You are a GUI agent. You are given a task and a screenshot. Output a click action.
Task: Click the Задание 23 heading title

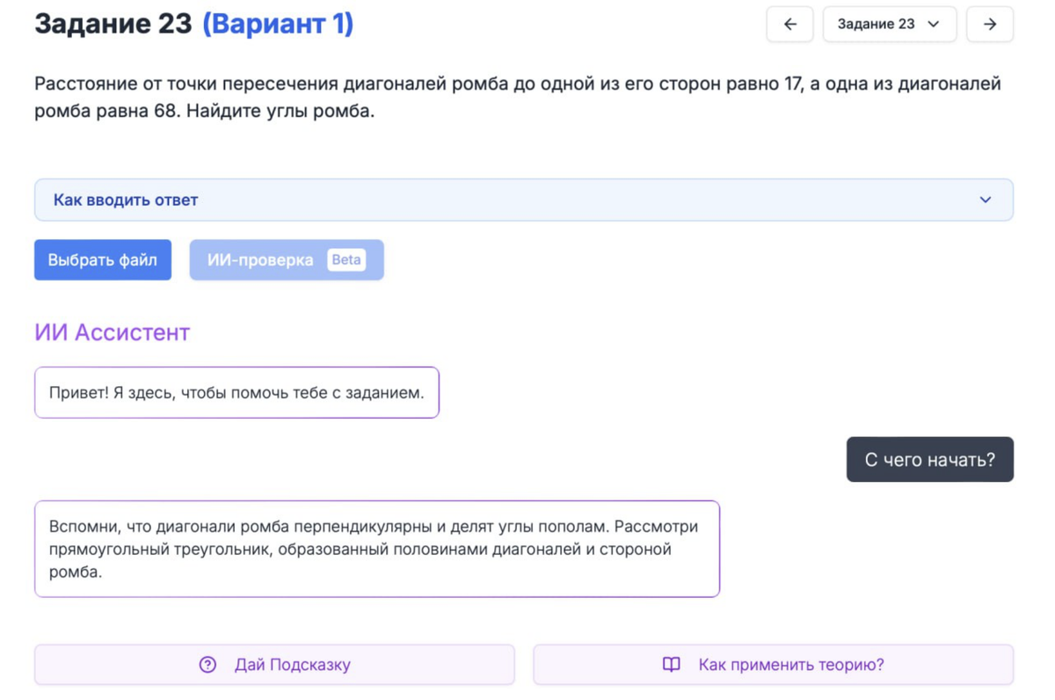tap(113, 24)
